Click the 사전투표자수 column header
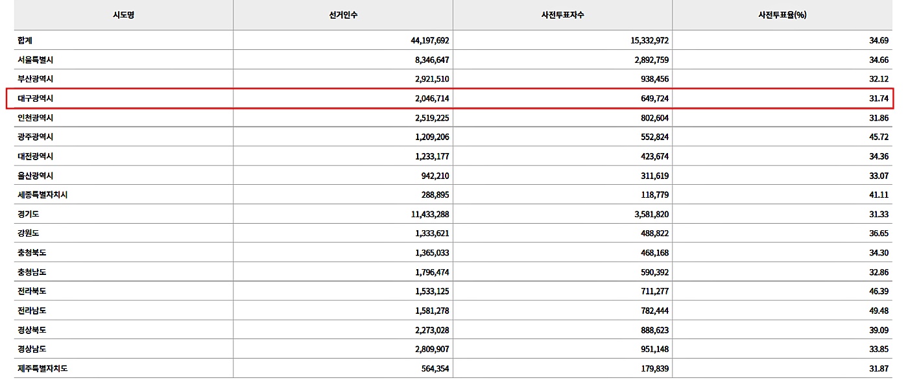 pyautogui.click(x=562, y=15)
